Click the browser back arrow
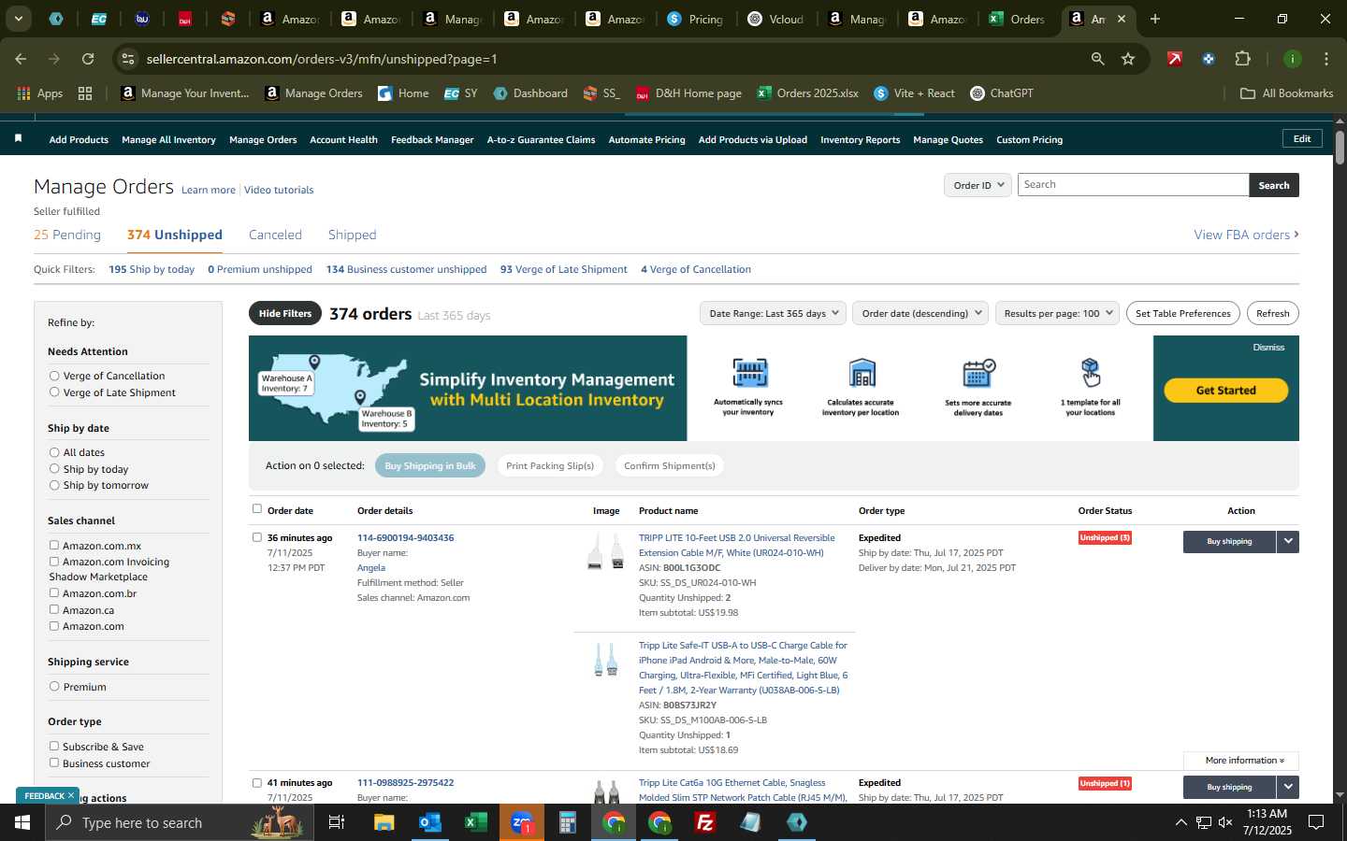The height and width of the screenshot is (841, 1347). click(21, 59)
